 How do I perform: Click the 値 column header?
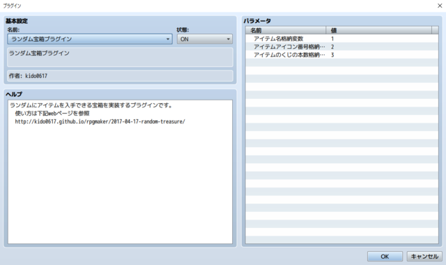point(378,30)
